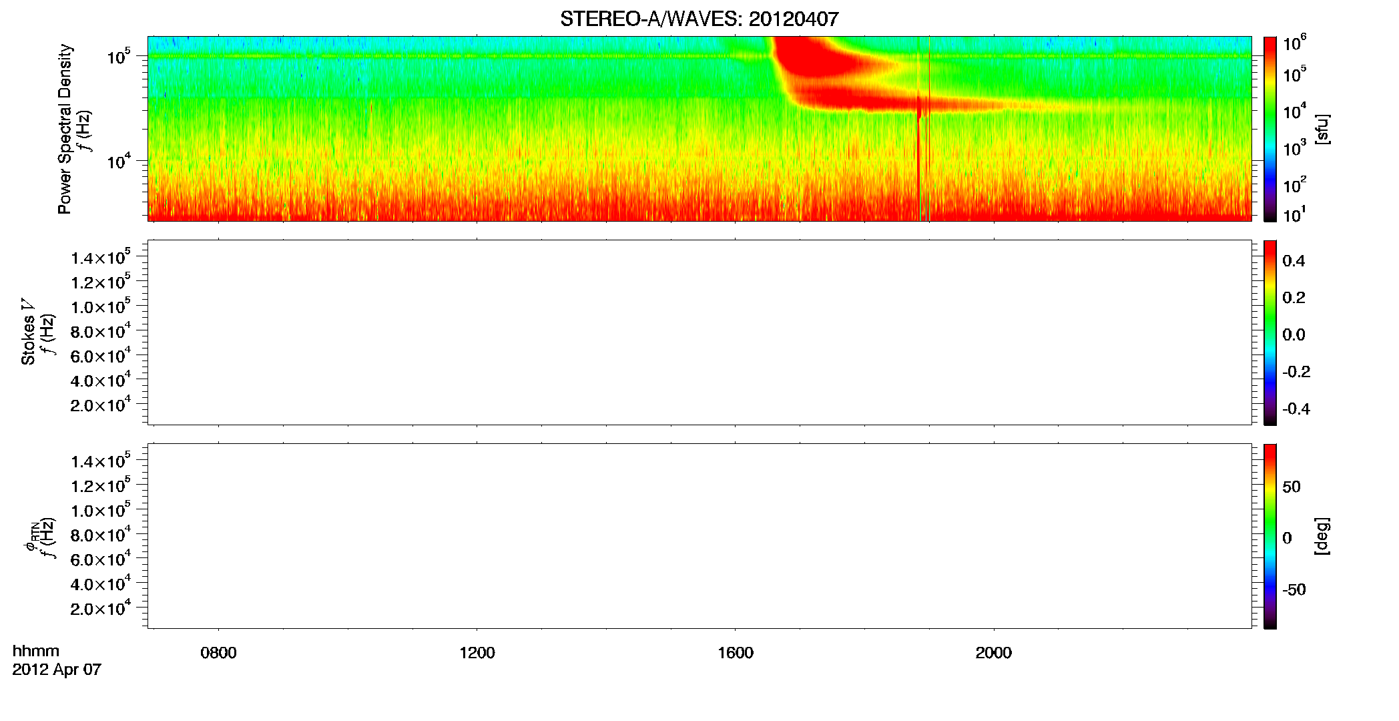Click the -0.4 label on Stokes color bar
The image size is (1399, 721).
point(1296,409)
